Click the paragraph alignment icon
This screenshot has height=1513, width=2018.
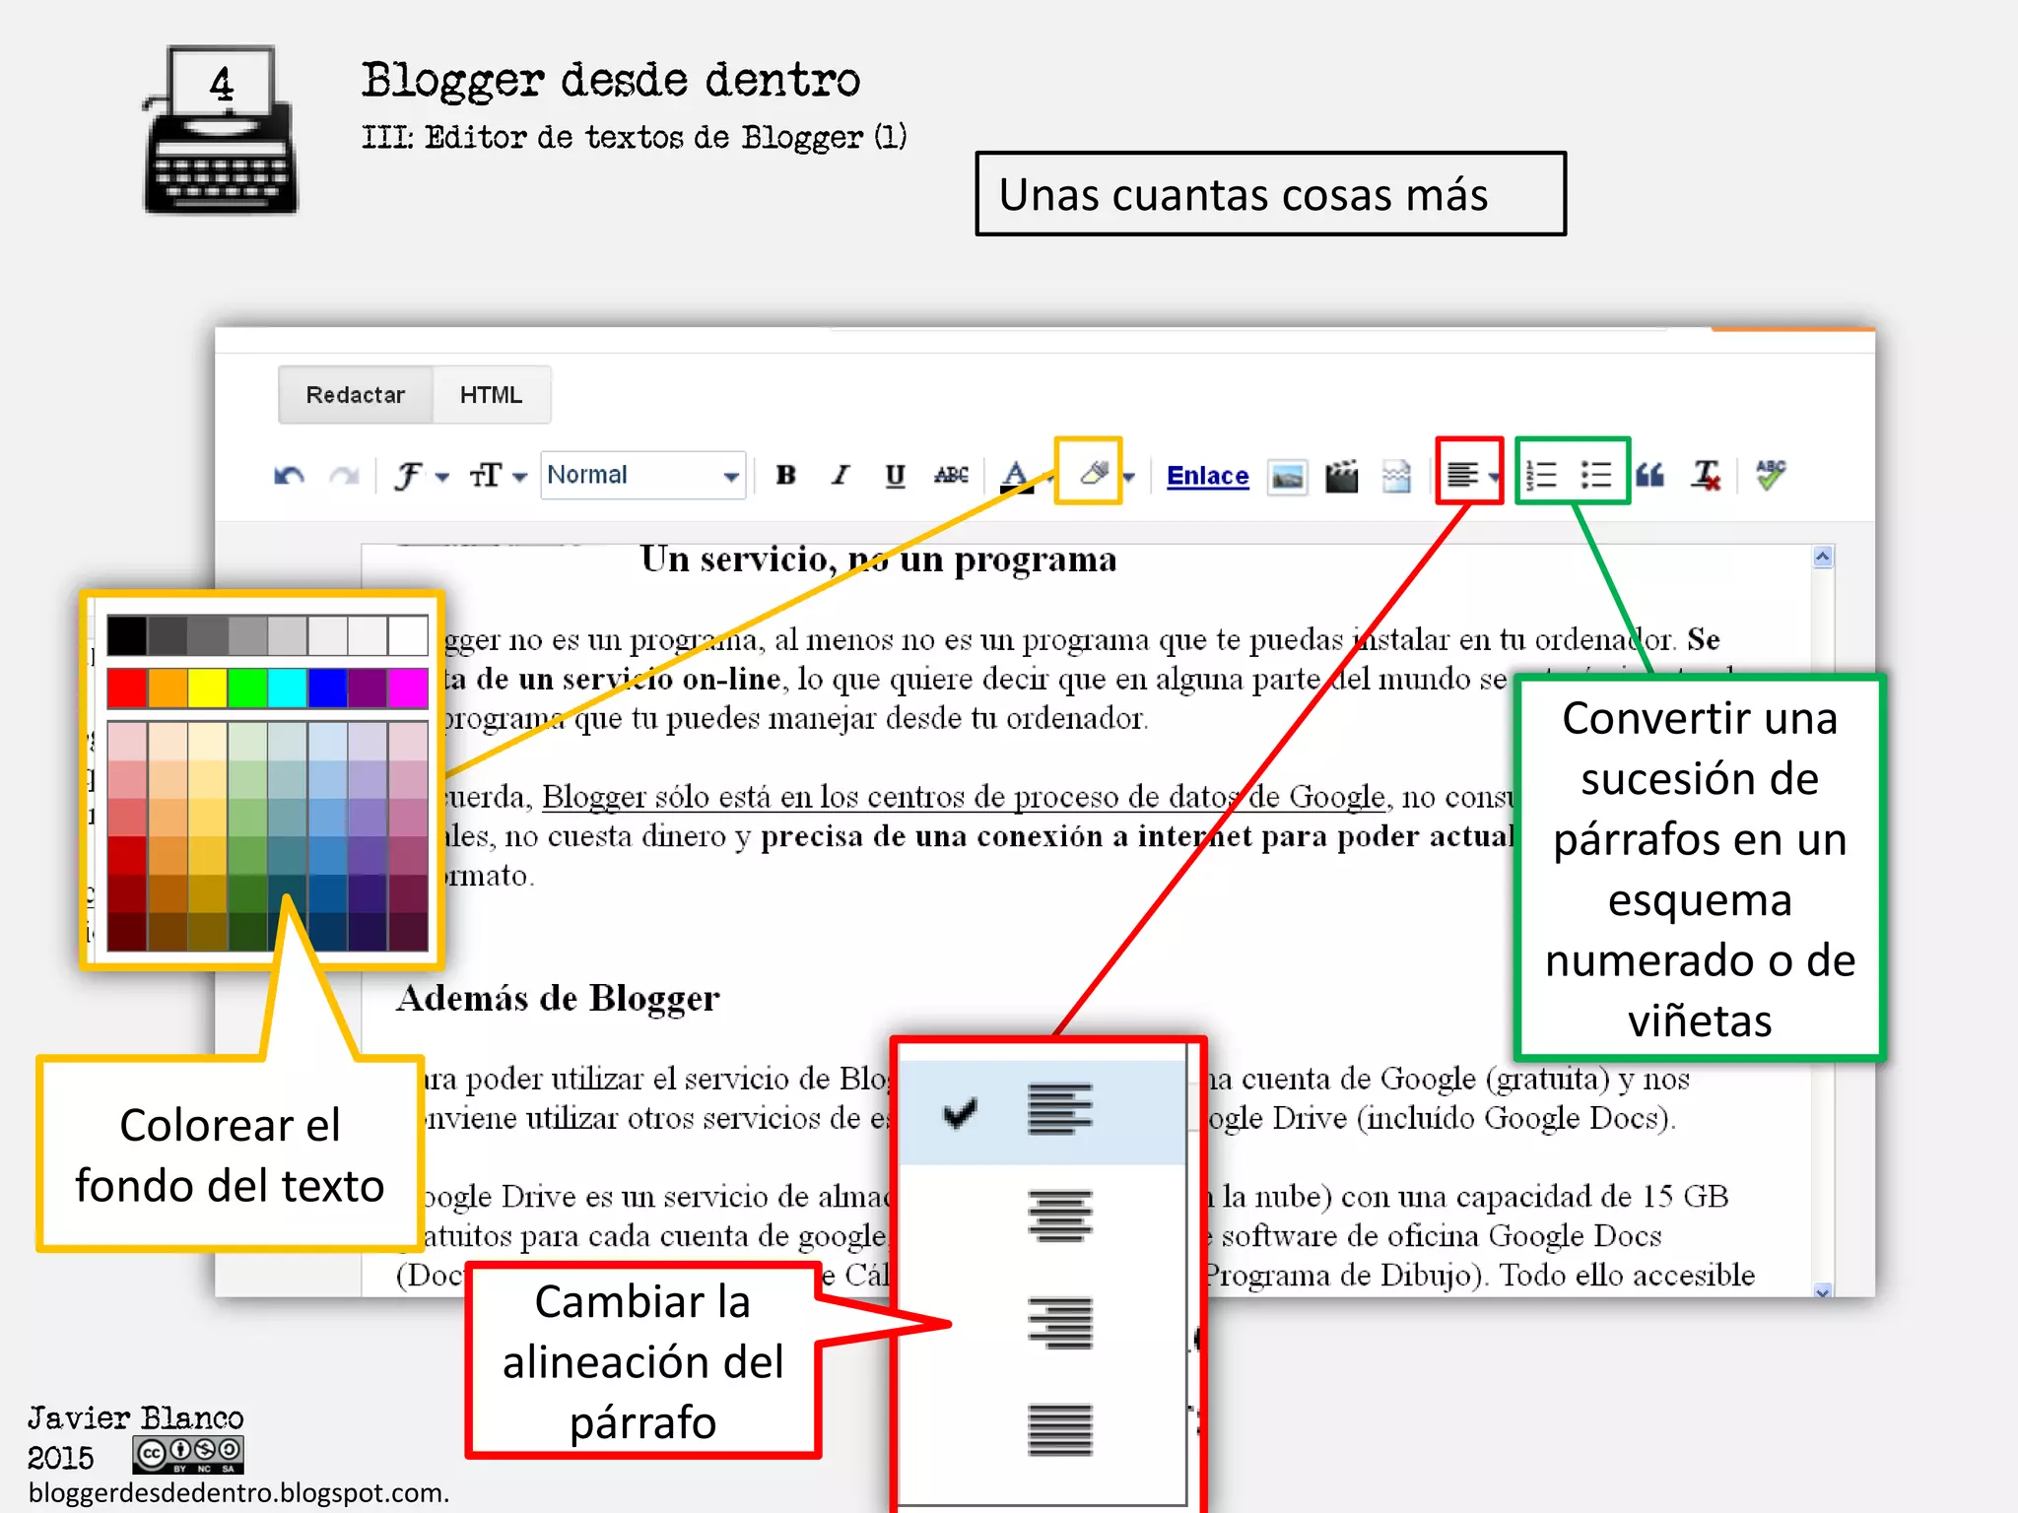(x=1462, y=476)
